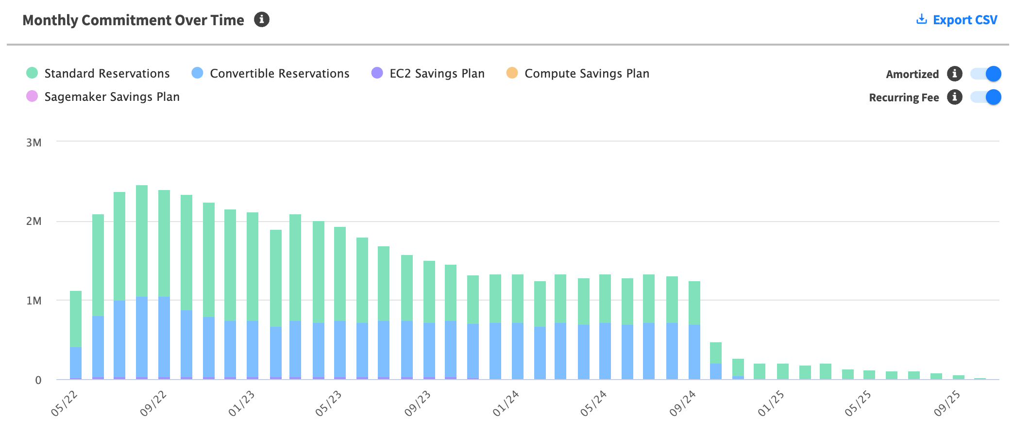1014x447 pixels.
Task: Click the blue Convertible Reservations legend dot
Action: point(197,73)
